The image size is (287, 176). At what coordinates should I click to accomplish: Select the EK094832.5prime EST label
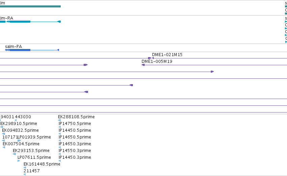(20, 130)
